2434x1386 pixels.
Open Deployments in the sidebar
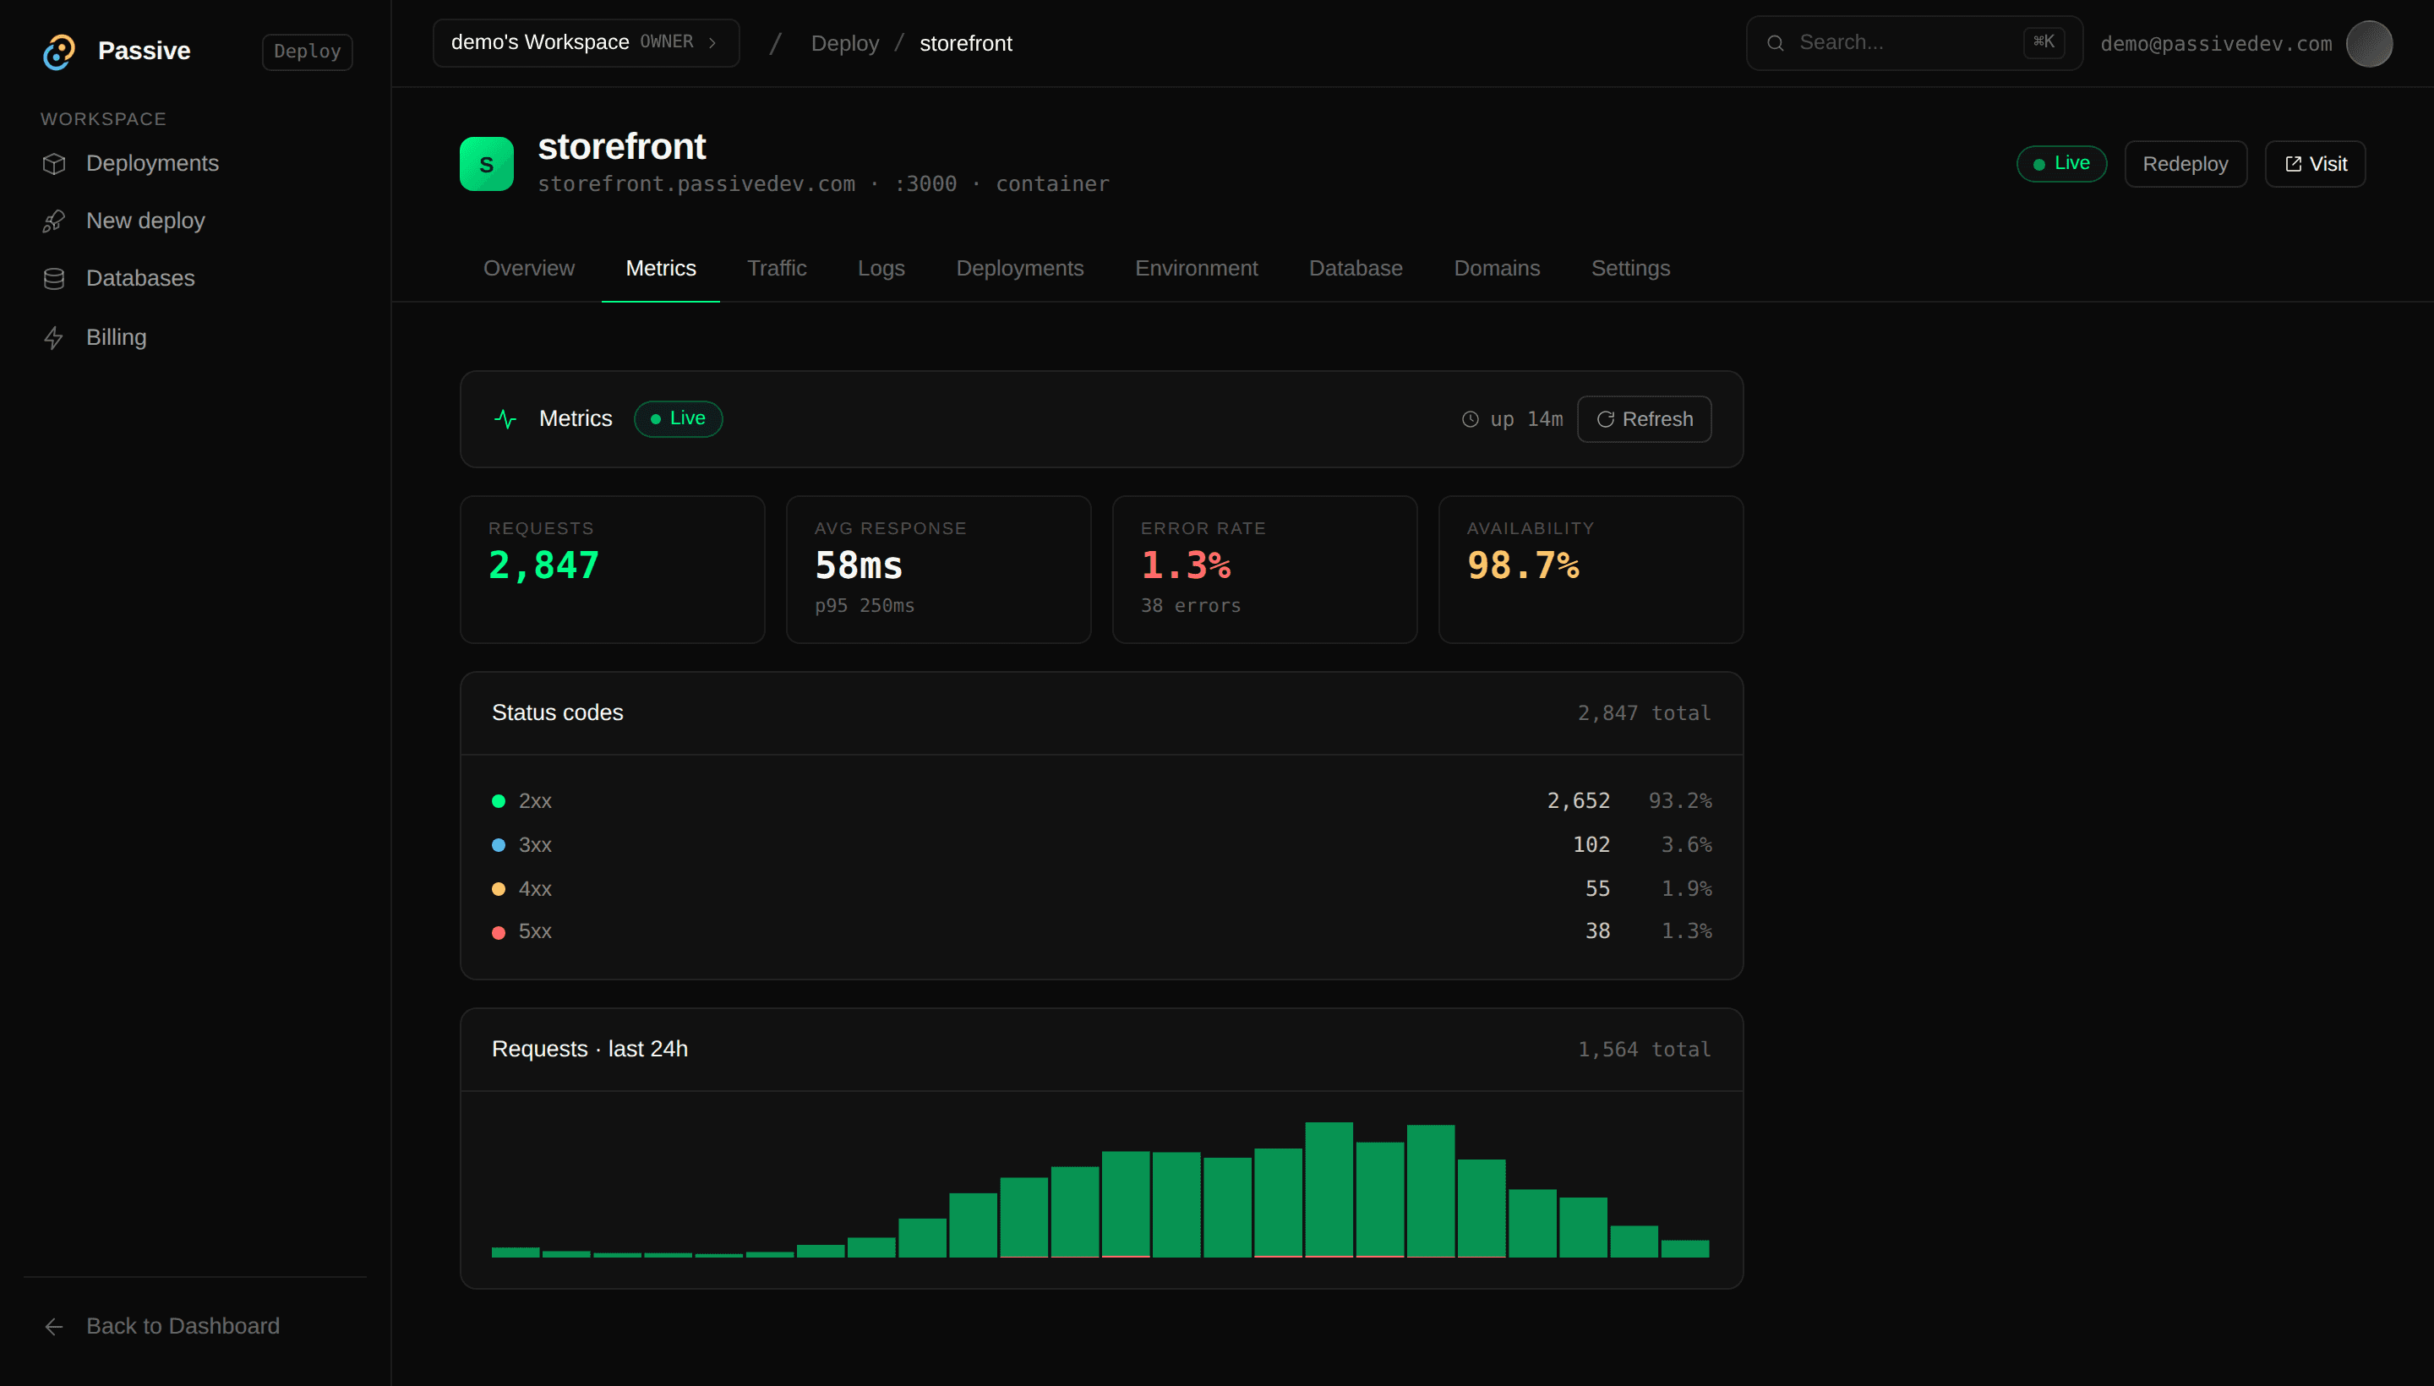(130, 164)
